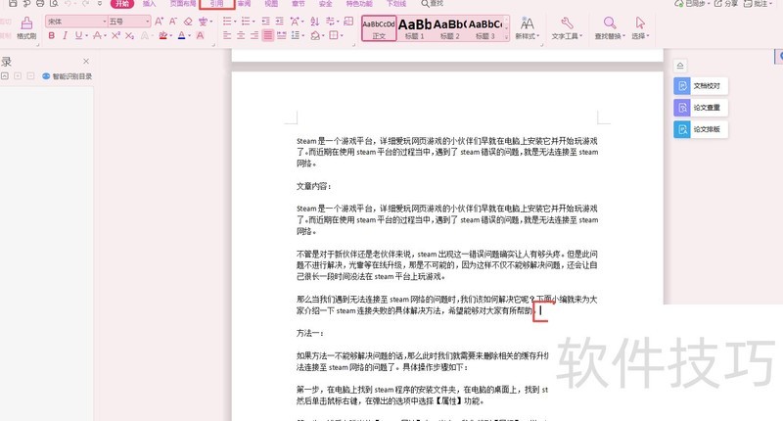This screenshot has width=783, height=421.
Task: Click the 查找 search box in the ribbon
Action: click(433, 4)
